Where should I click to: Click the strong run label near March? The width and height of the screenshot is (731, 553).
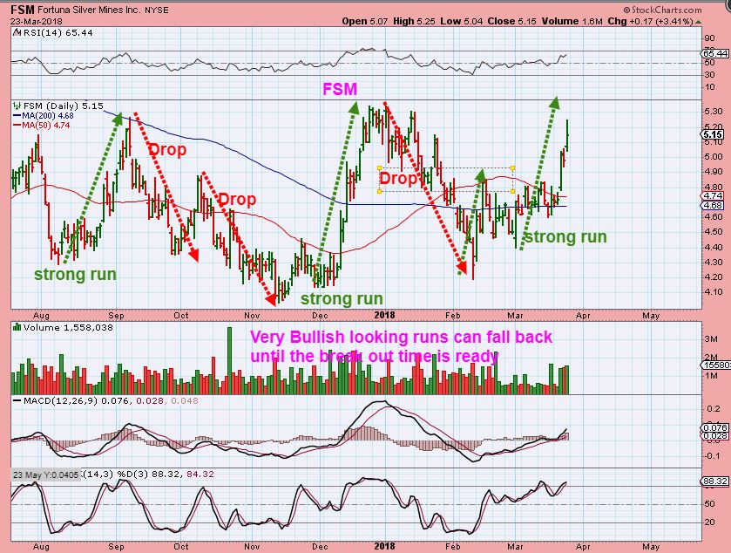[566, 237]
